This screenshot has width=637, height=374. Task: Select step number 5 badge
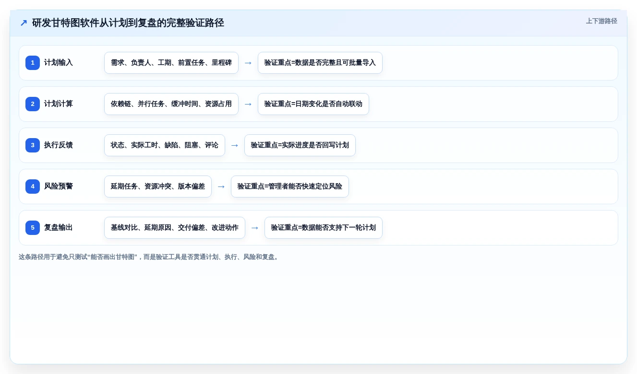click(x=33, y=228)
